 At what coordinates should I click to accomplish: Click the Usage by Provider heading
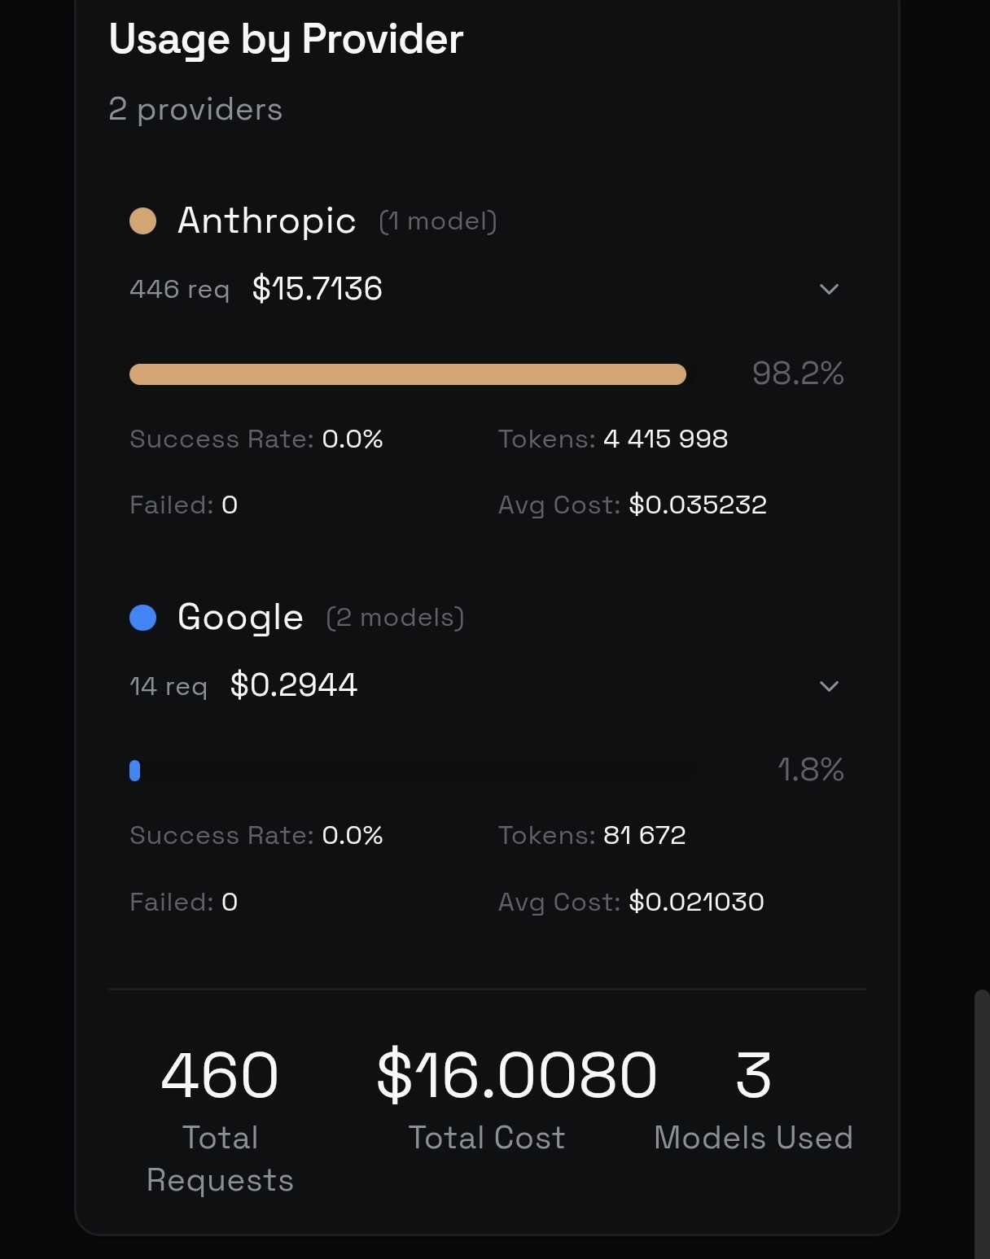click(286, 39)
